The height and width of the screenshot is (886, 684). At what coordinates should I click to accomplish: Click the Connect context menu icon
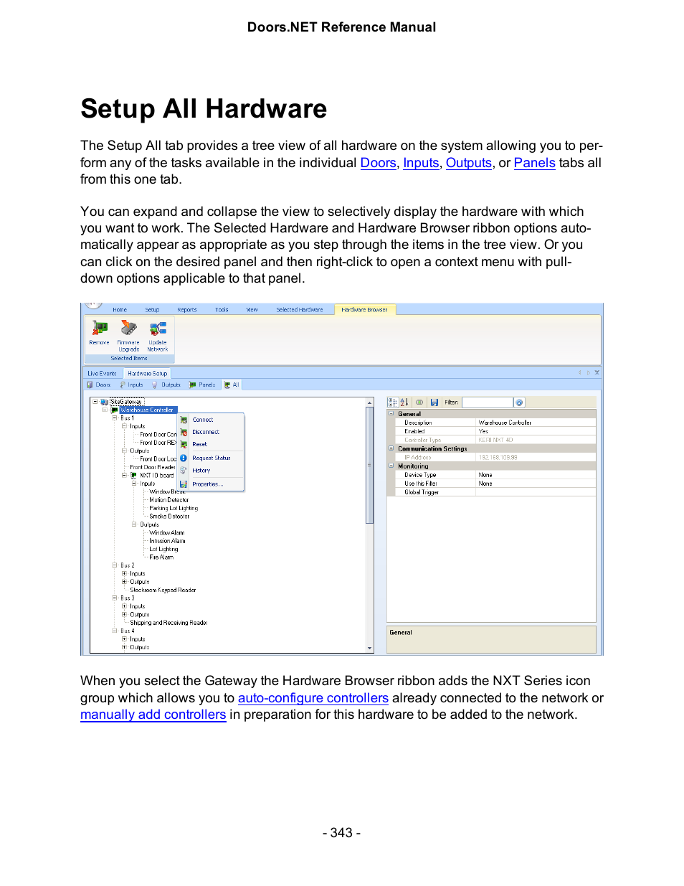(184, 420)
